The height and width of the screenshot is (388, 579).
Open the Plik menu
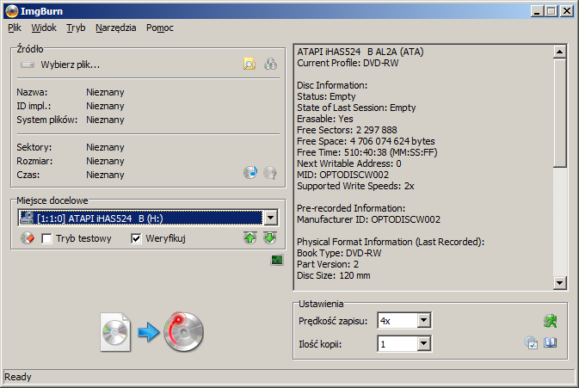click(x=15, y=28)
